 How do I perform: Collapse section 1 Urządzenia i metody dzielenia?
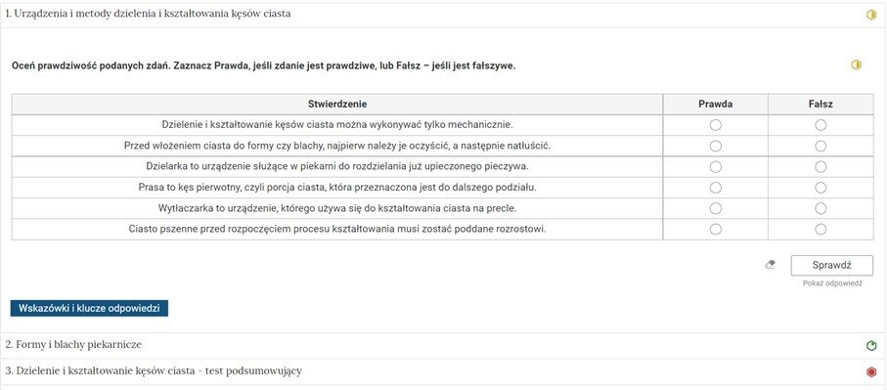[443, 15]
